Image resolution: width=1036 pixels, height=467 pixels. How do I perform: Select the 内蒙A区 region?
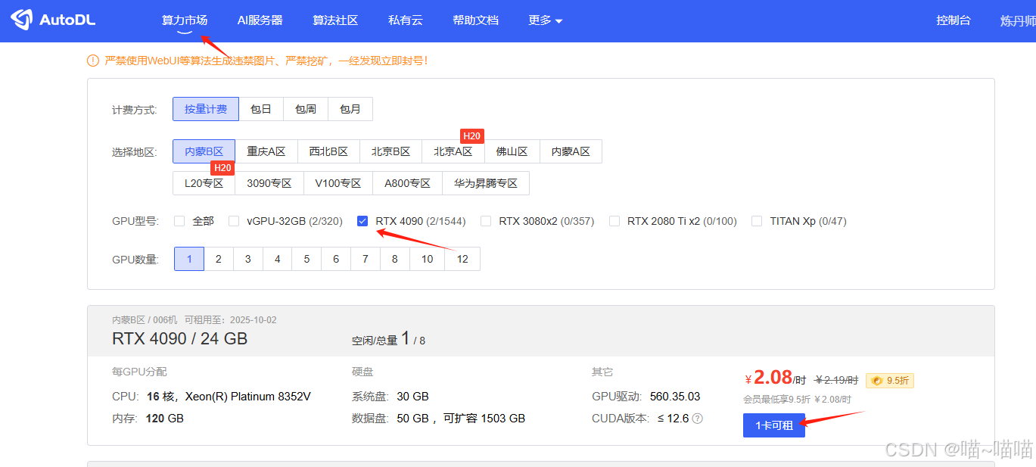pos(571,151)
